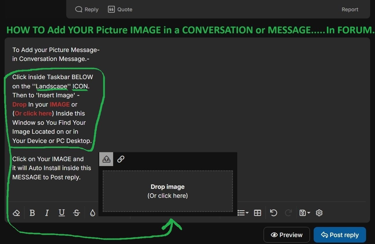
Task: Click the Remove formatting eraser icon
Action: pos(16,213)
